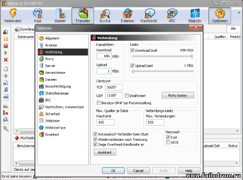Switch to the Transfer view
Viewport: 243px width, 180px height.
[82, 16]
